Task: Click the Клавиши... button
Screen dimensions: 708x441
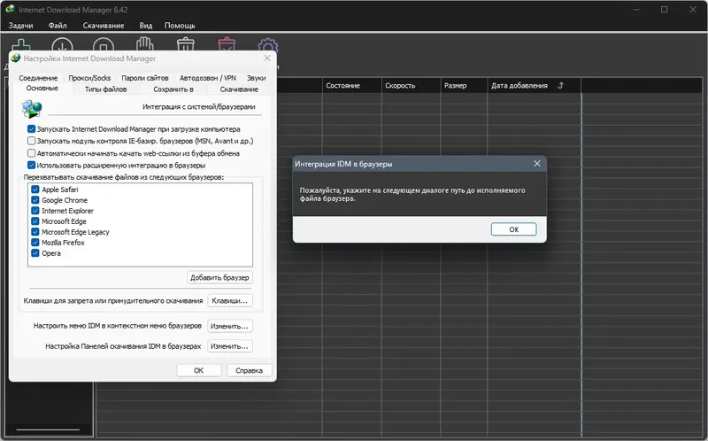Action: [x=230, y=300]
